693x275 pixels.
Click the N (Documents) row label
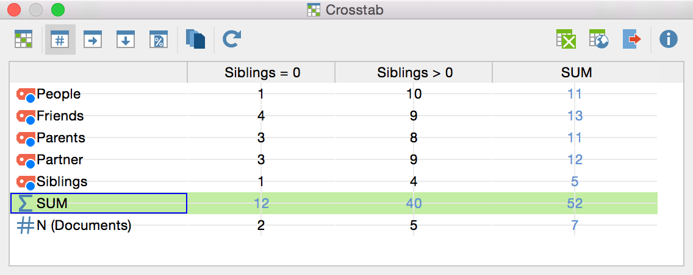(x=84, y=226)
